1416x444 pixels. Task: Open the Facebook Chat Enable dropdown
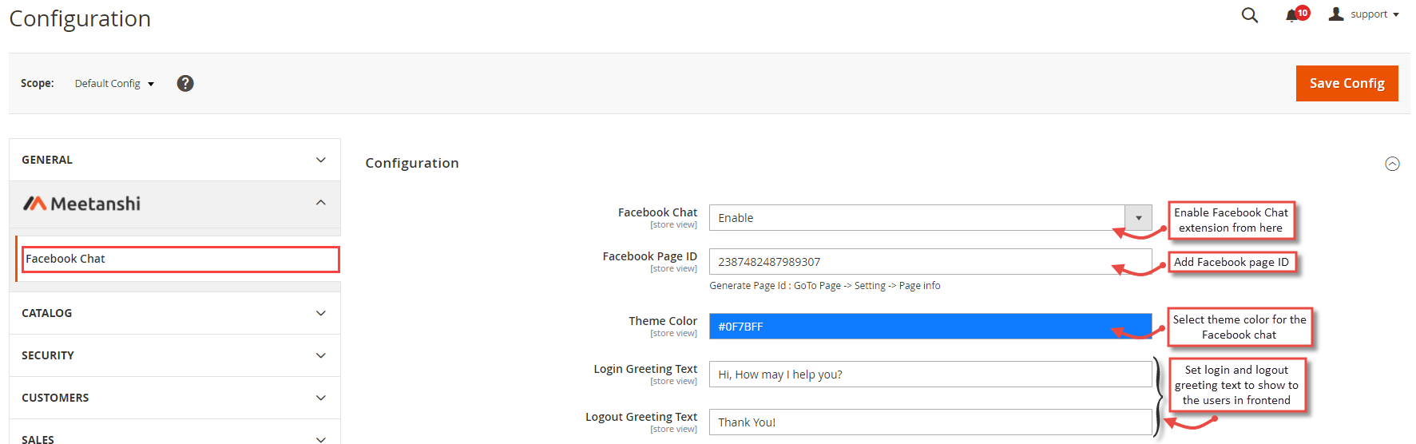(x=930, y=218)
